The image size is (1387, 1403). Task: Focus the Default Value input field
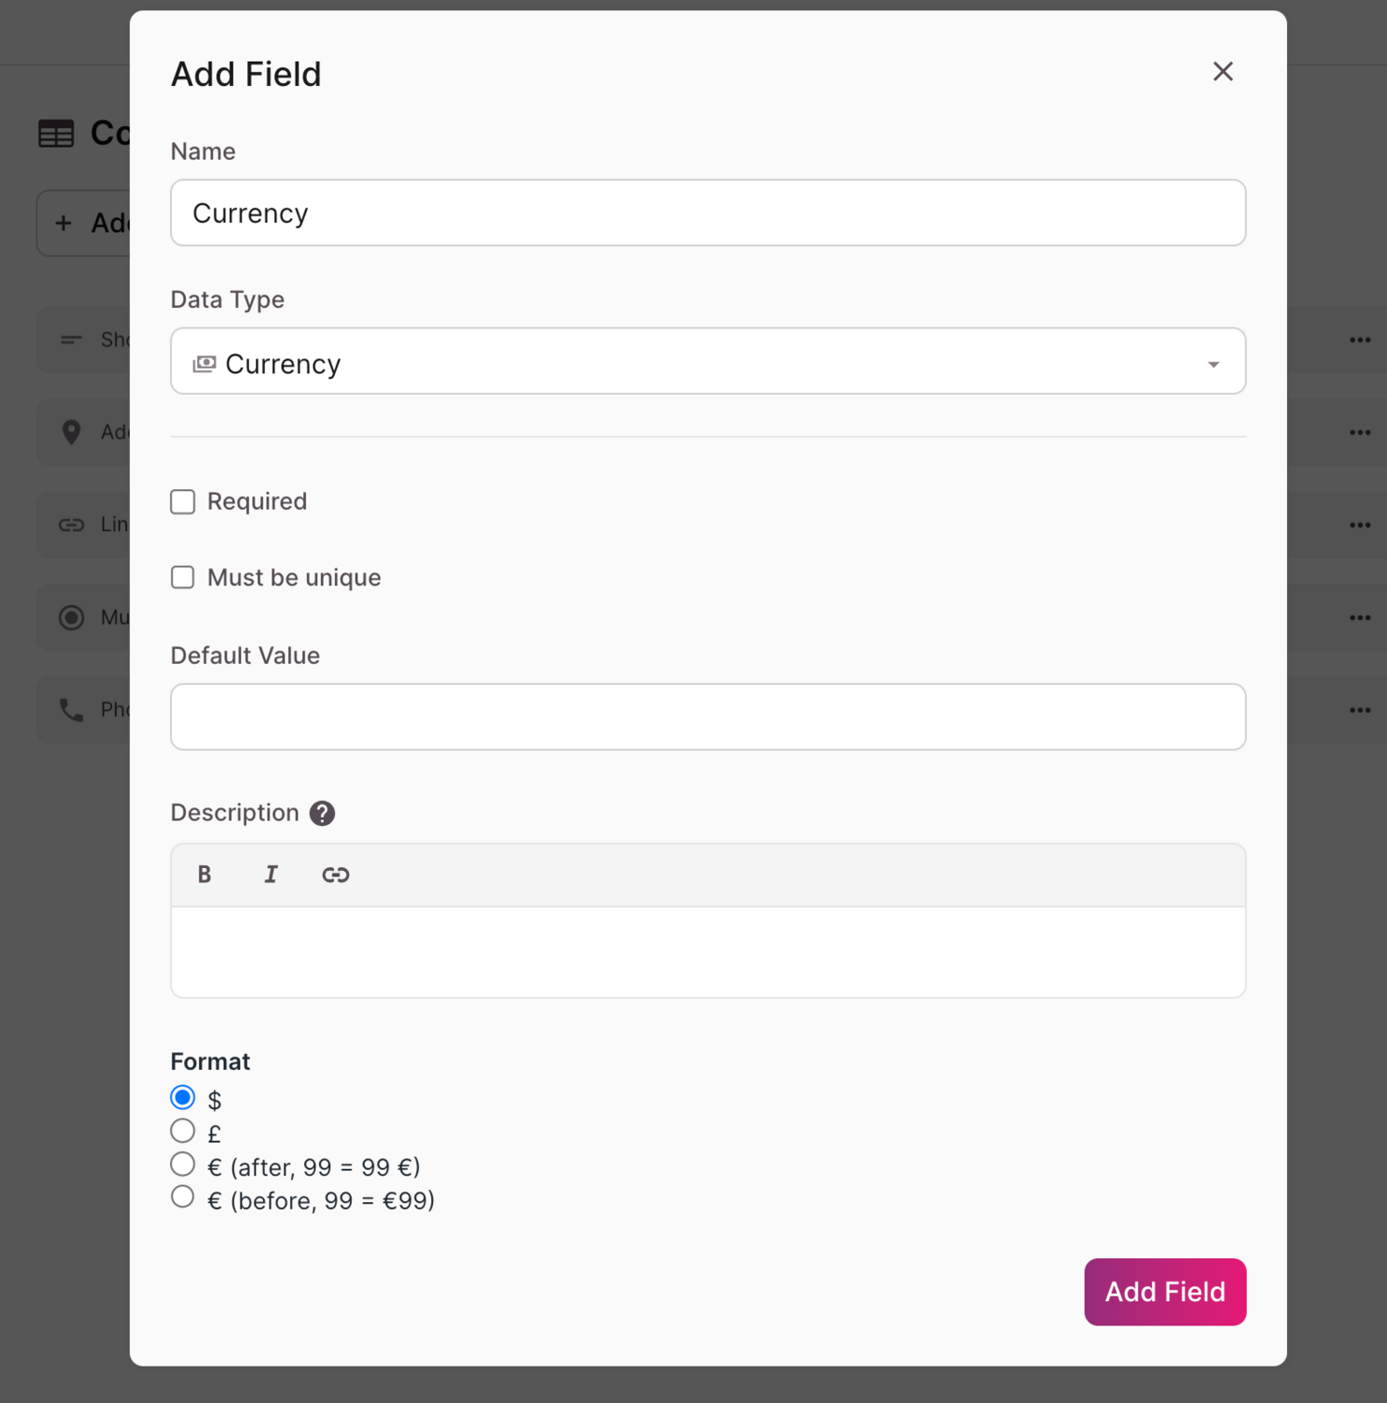pyautogui.click(x=707, y=717)
